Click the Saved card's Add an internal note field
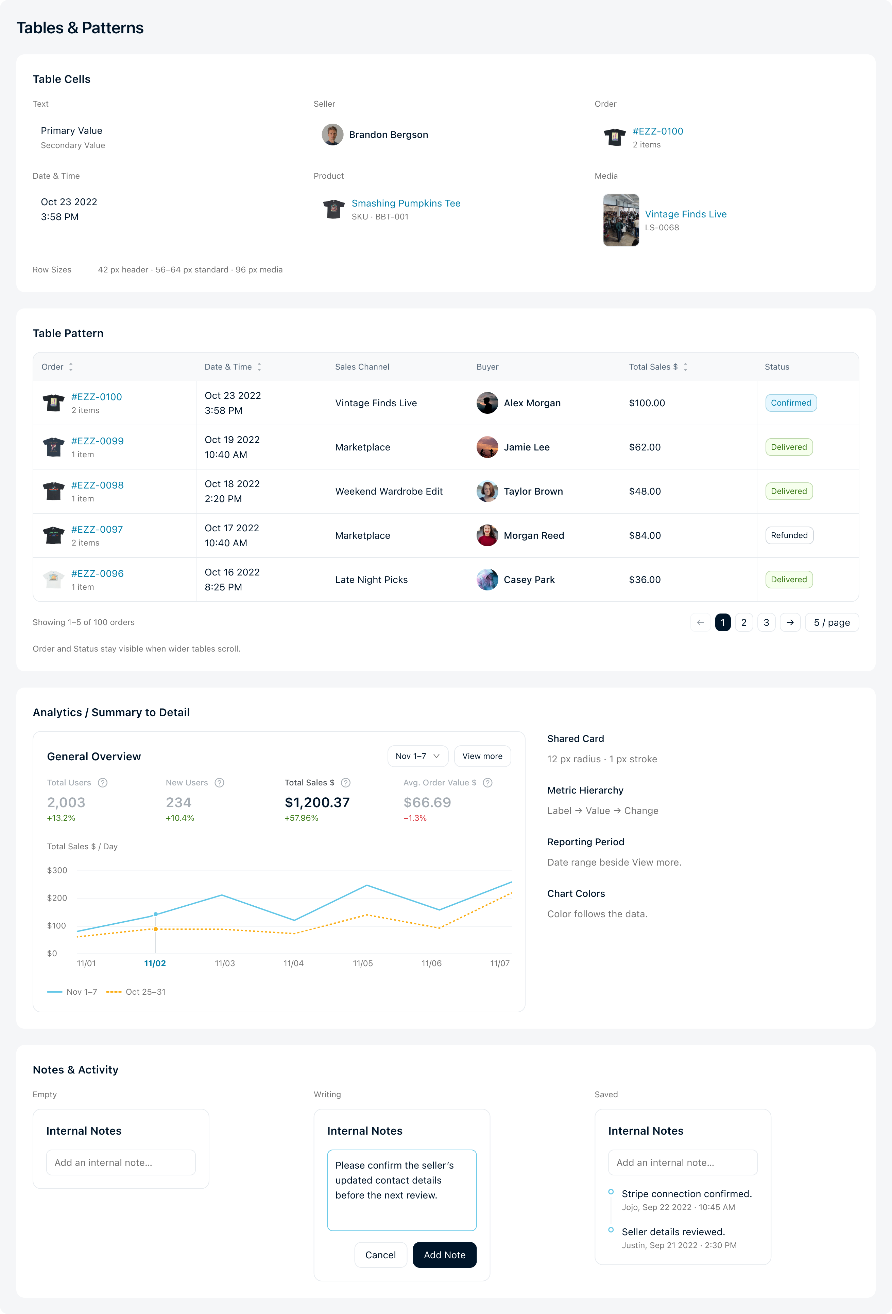 coord(683,1162)
